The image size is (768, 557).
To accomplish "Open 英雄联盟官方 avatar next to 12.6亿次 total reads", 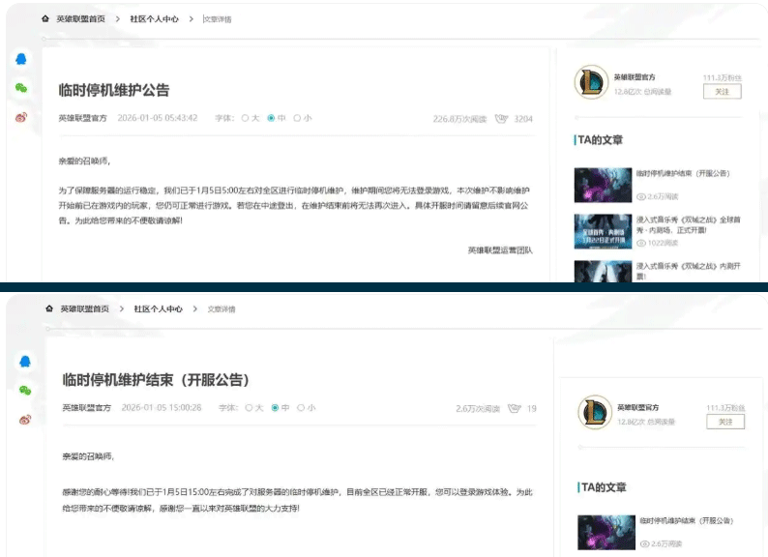I will click(589, 82).
